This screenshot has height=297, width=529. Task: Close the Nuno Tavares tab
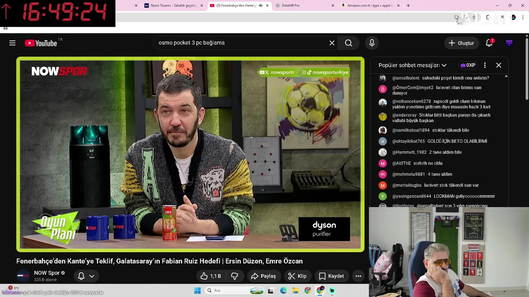(x=202, y=5)
